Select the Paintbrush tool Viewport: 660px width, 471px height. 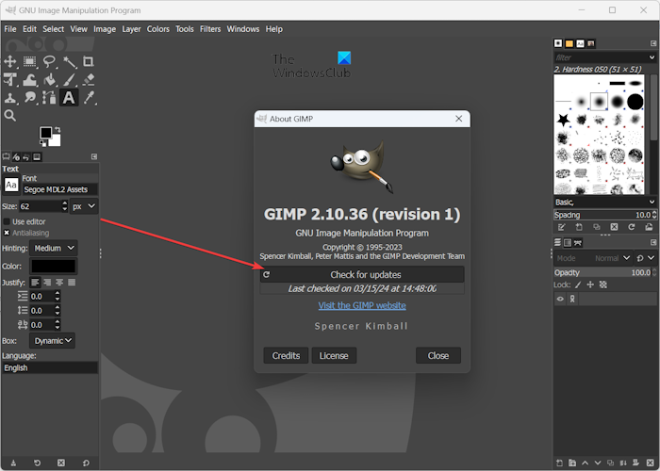point(69,79)
